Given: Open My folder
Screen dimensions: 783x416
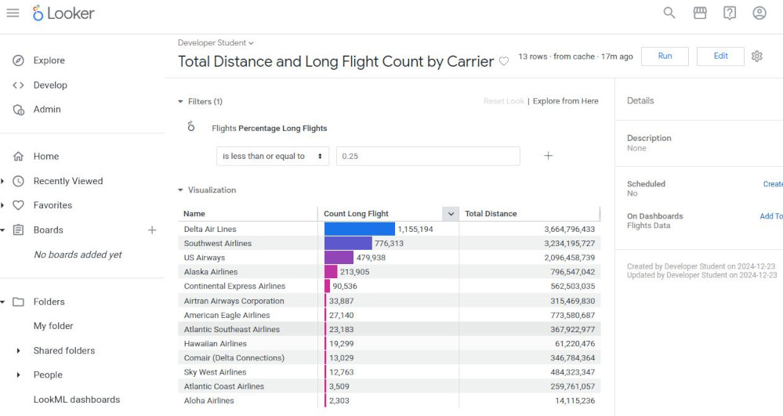Looking at the screenshot, I should pyautogui.click(x=53, y=326).
